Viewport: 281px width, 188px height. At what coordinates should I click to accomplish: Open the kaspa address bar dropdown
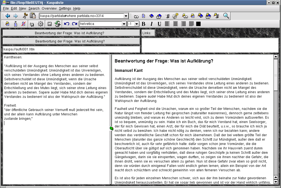(x=126, y=16)
